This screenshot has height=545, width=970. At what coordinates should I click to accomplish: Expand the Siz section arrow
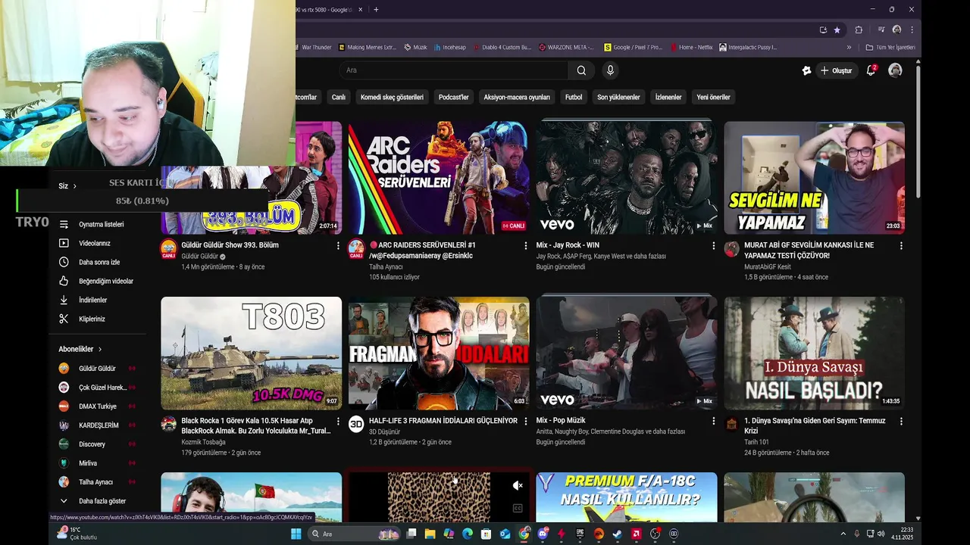coord(74,186)
